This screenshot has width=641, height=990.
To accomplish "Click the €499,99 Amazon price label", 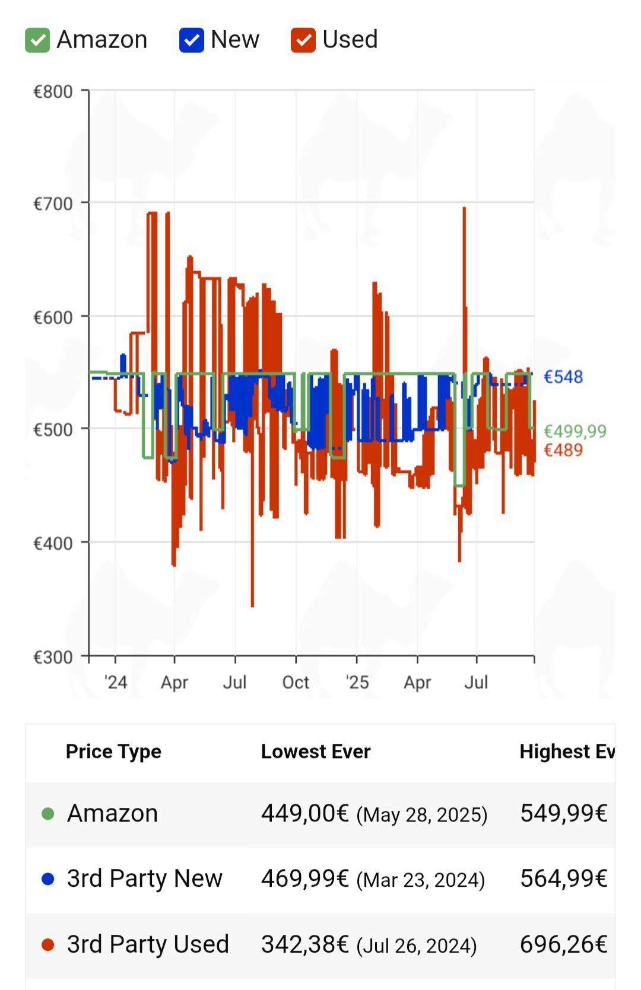I will coord(575,431).
